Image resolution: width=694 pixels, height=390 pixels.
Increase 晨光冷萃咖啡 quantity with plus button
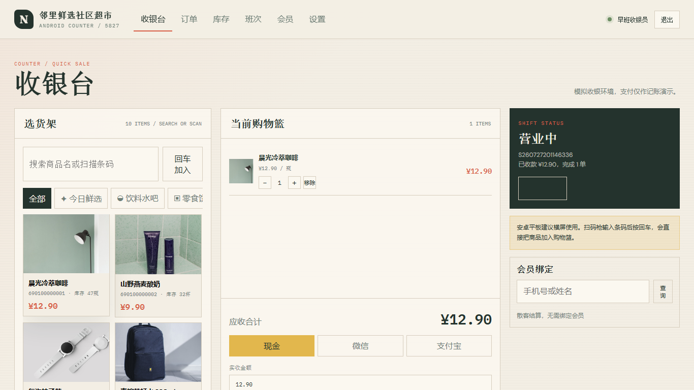click(x=294, y=183)
